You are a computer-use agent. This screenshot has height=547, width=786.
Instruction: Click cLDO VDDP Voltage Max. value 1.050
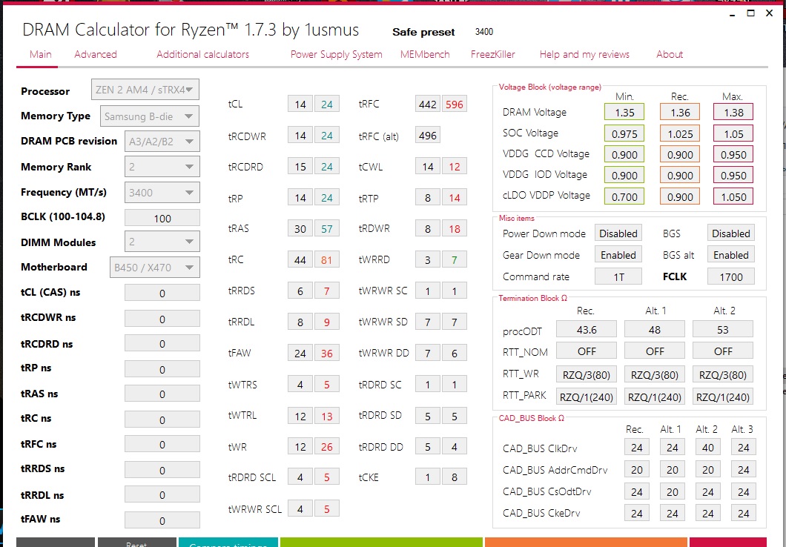pos(733,196)
